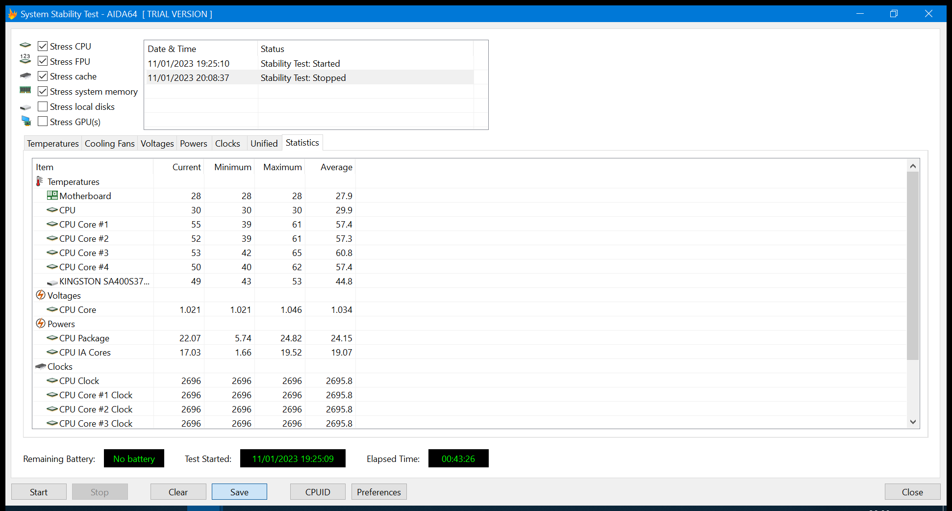Click the statistics list scrollbar thumb
Viewport: 952px width, 511px height.
point(913,266)
